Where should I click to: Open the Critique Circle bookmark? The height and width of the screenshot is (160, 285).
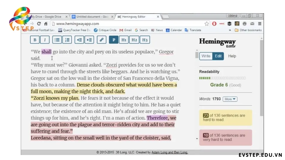tap(105, 30)
